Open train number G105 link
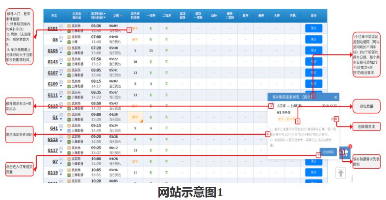The image size is (386, 200). [52, 50]
